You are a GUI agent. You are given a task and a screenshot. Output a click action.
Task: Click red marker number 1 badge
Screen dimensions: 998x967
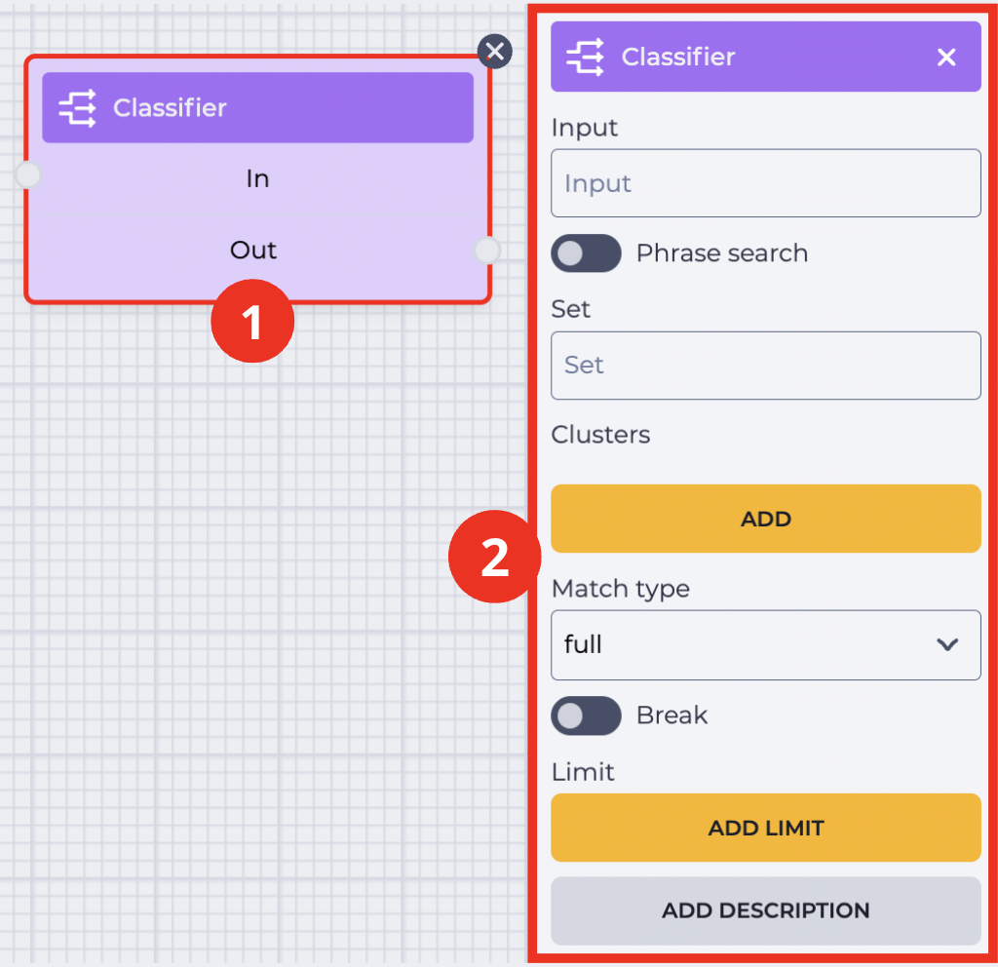[252, 321]
